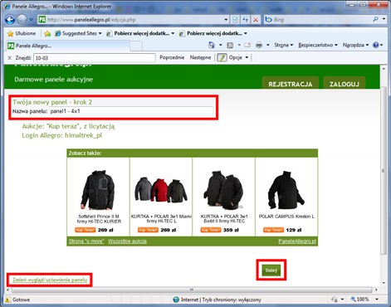Click the KURTKA + POLAR 3w1 Biotit II thumbnail

(223, 190)
